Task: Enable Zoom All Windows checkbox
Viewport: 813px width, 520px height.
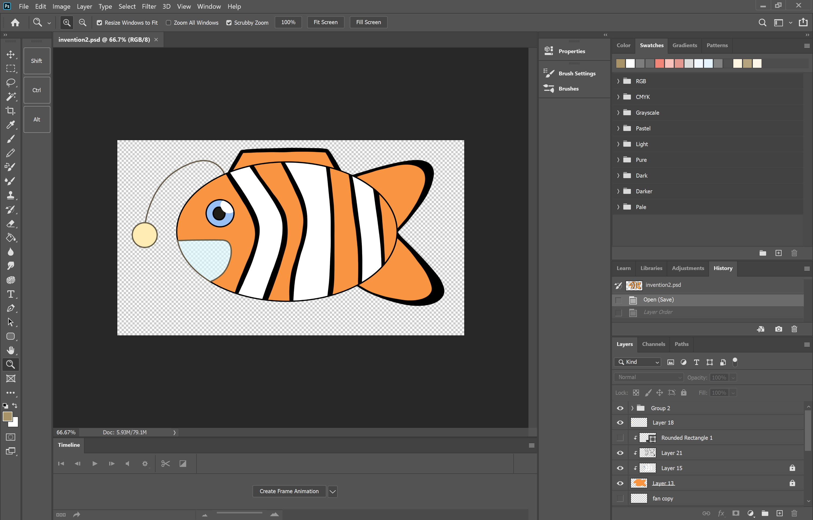Action: (x=168, y=23)
